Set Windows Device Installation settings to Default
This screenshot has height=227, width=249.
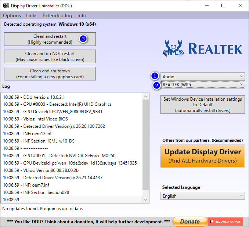click(x=202, y=105)
